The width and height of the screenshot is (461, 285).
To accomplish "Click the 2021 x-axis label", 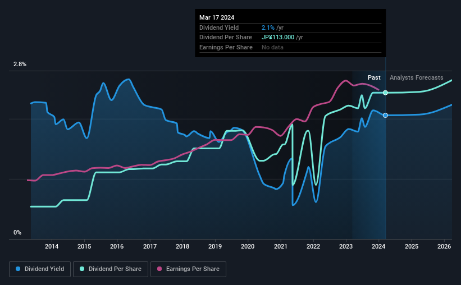I will 281,246.
